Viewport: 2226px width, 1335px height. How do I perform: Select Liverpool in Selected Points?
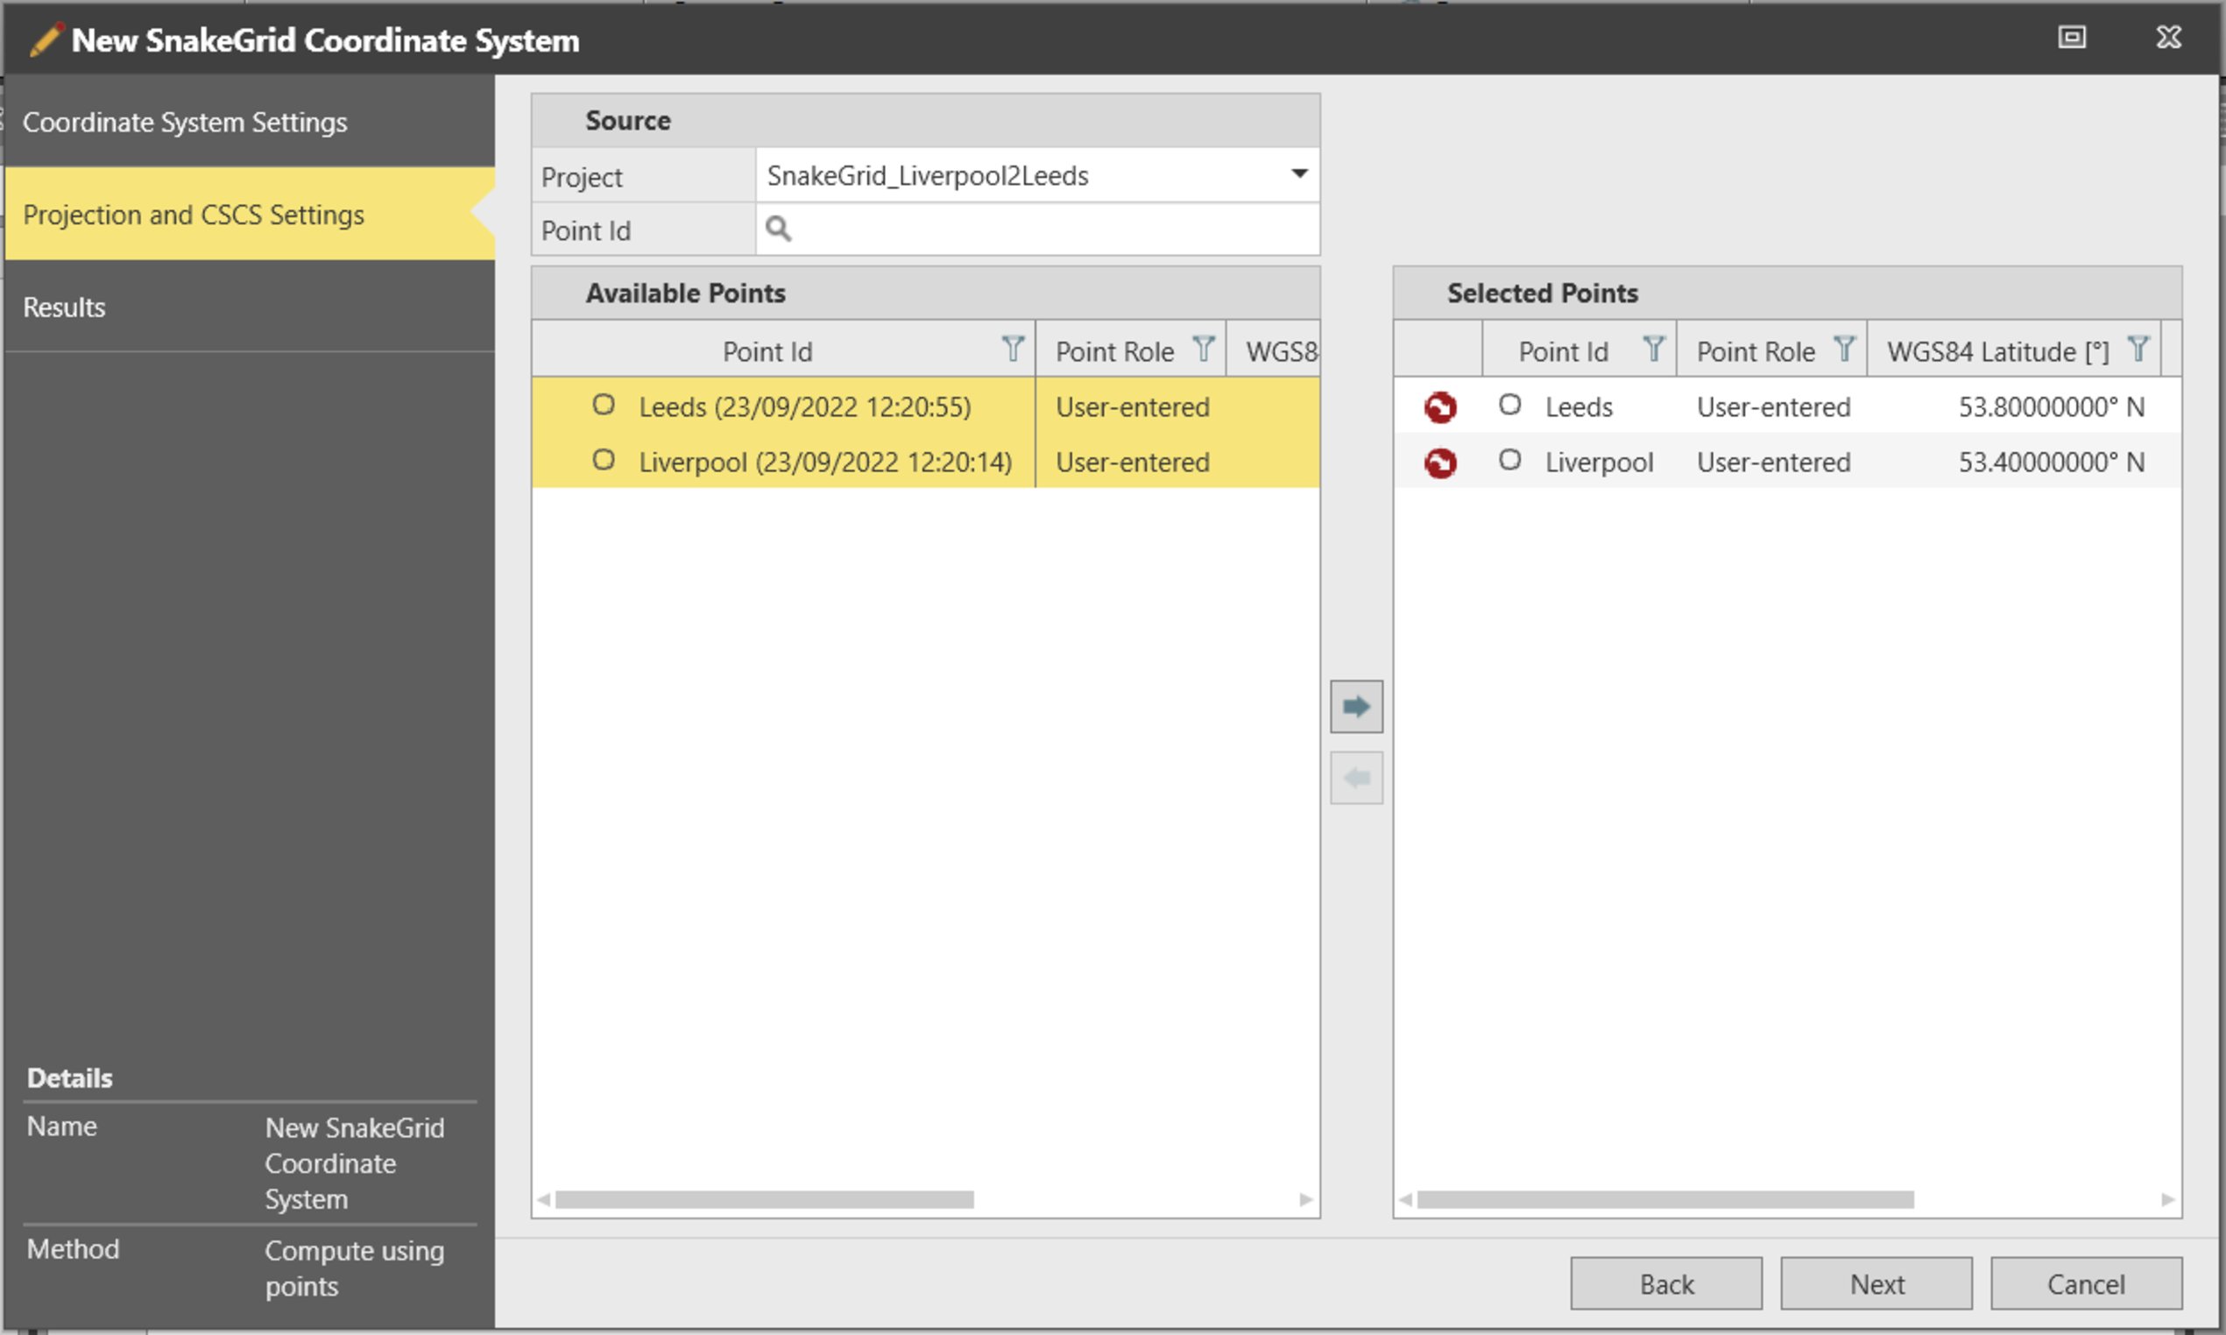pos(1599,463)
